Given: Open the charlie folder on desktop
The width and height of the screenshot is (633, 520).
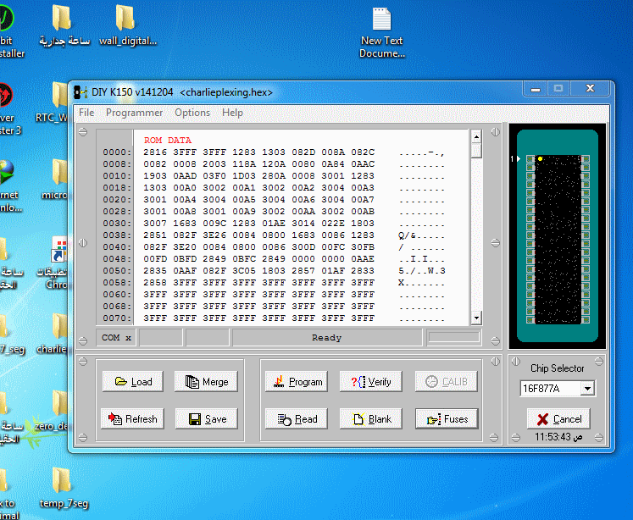Looking at the screenshot, I should pos(53,333).
